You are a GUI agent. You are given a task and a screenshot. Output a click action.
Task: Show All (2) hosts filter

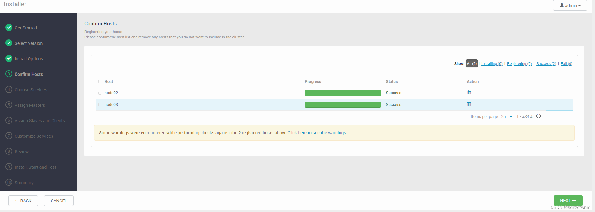(471, 63)
